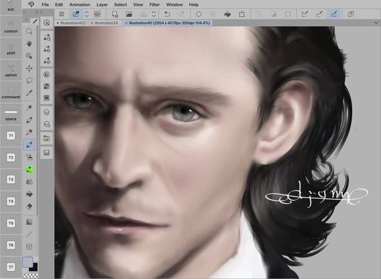Tap the space edge key
381x279 pixels.
coord(11,114)
